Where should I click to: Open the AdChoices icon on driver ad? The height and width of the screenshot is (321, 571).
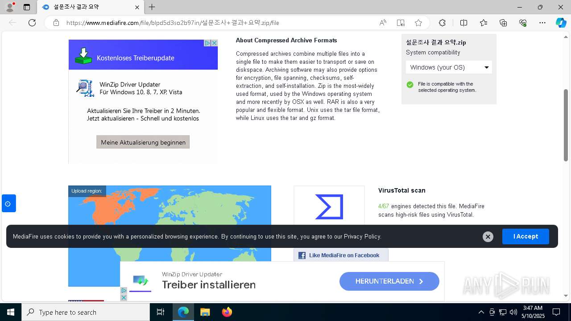pos(207,43)
